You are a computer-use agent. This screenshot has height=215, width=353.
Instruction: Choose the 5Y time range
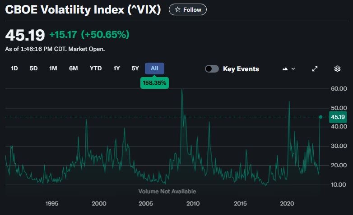tap(135, 69)
